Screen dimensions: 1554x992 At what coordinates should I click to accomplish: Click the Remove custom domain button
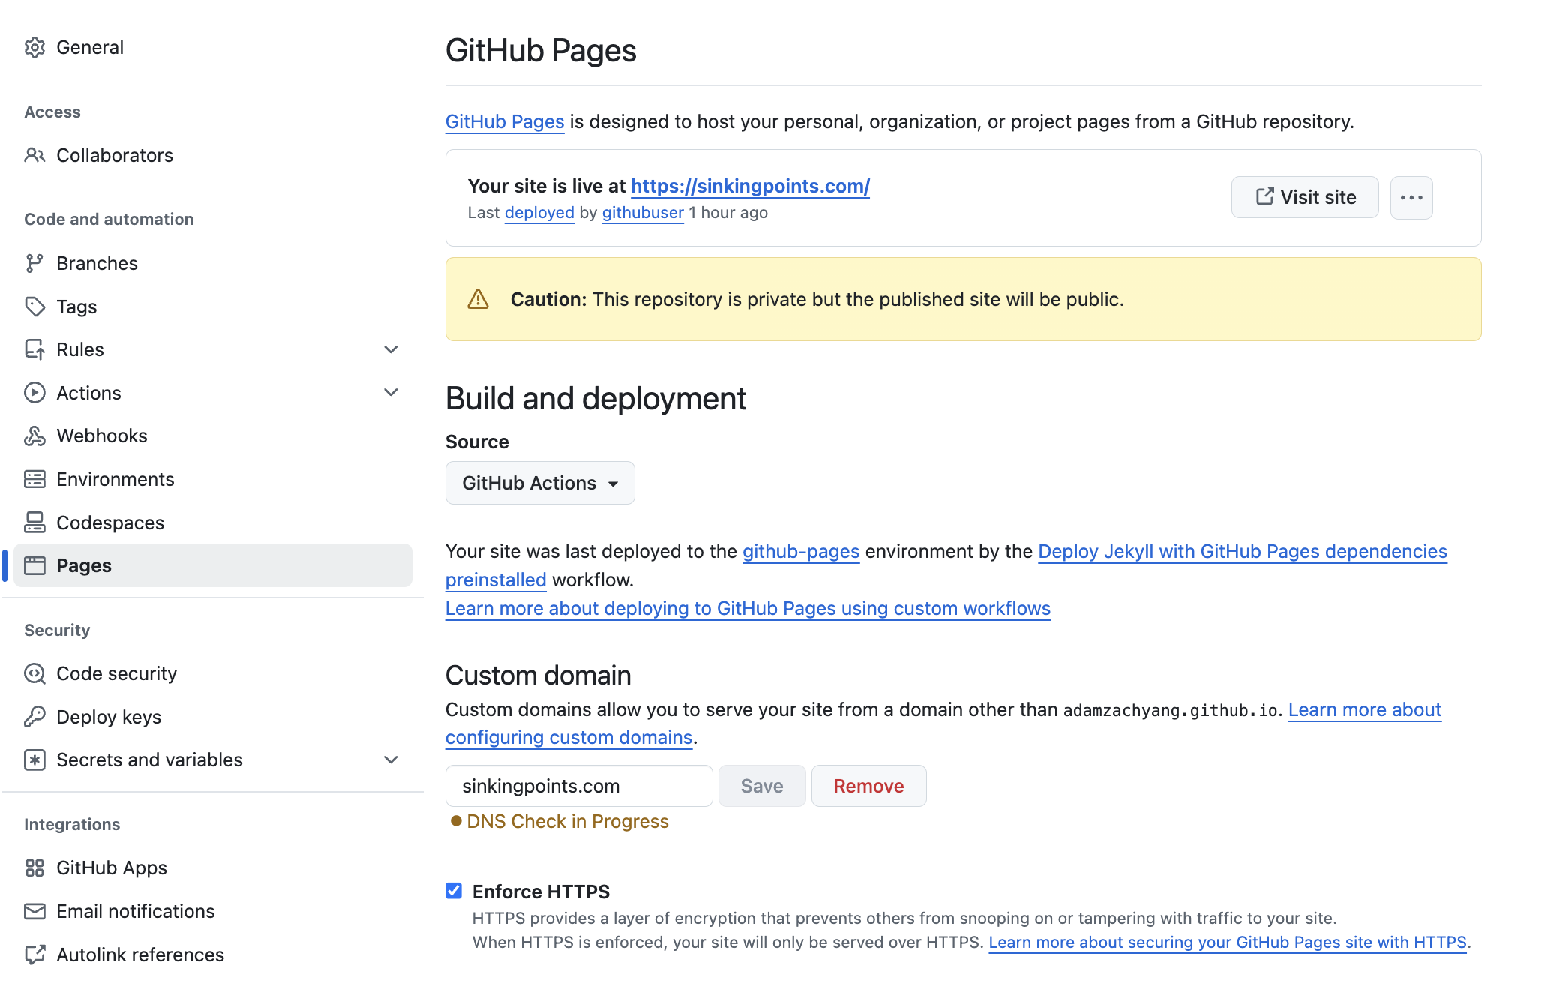click(x=868, y=785)
